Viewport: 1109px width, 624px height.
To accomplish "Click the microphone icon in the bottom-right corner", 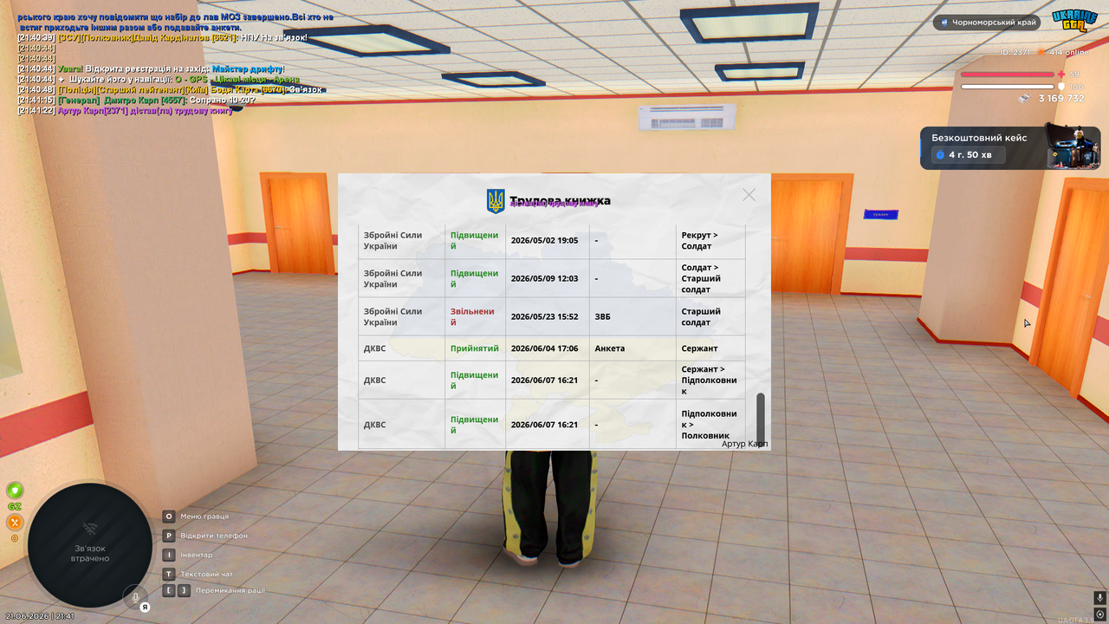I will [x=1099, y=598].
